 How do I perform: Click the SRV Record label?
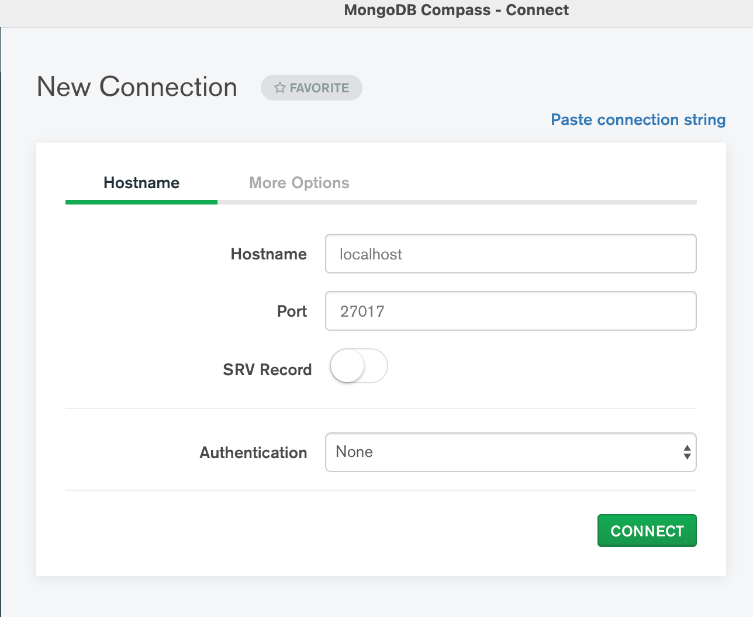pyautogui.click(x=267, y=369)
